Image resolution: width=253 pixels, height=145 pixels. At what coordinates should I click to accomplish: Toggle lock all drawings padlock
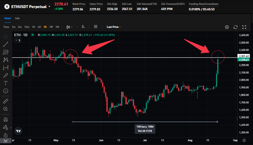(x=6, y=135)
